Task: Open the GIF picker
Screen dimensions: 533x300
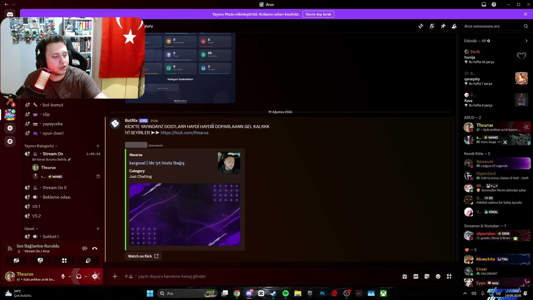Action: pyautogui.click(x=416, y=276)
